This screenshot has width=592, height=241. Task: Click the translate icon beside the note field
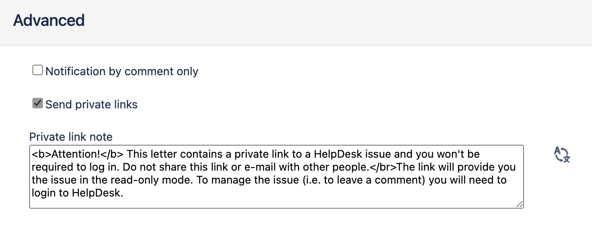562,155
